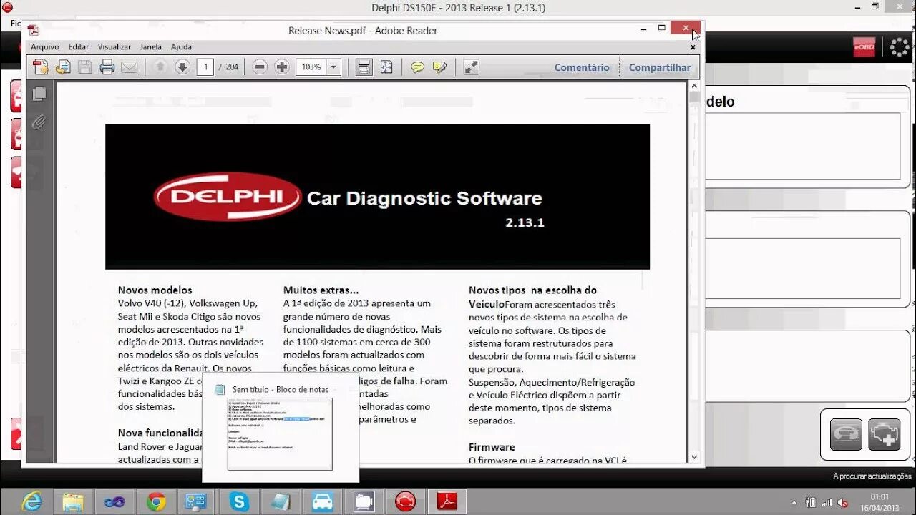The height and width of the screenshot is (515, 916).
Task: Click the 103% zoom level field
Action: pyautogui.click(x=311, y=67)
